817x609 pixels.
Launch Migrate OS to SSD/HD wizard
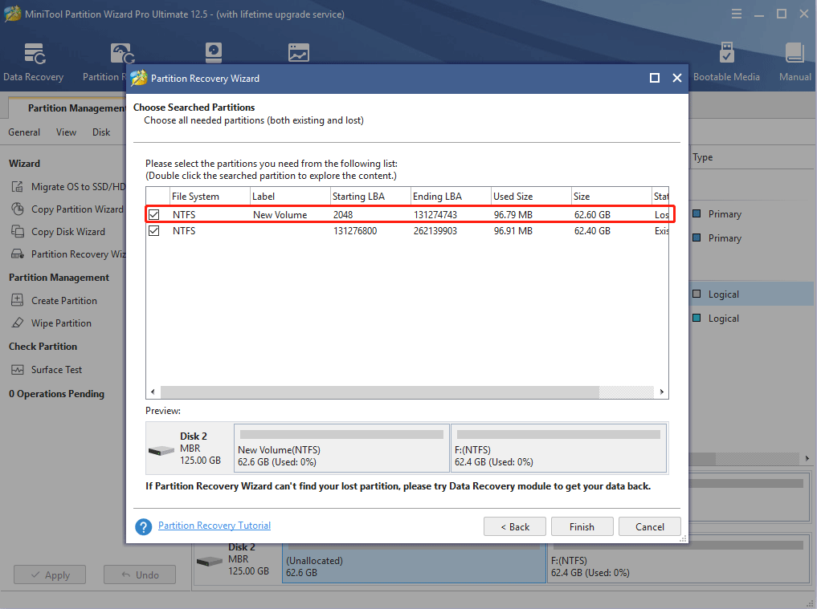click(x=67, y=186)
